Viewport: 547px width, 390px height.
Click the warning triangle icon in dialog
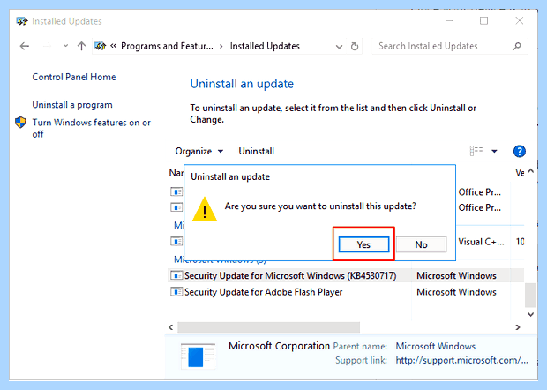205,209
